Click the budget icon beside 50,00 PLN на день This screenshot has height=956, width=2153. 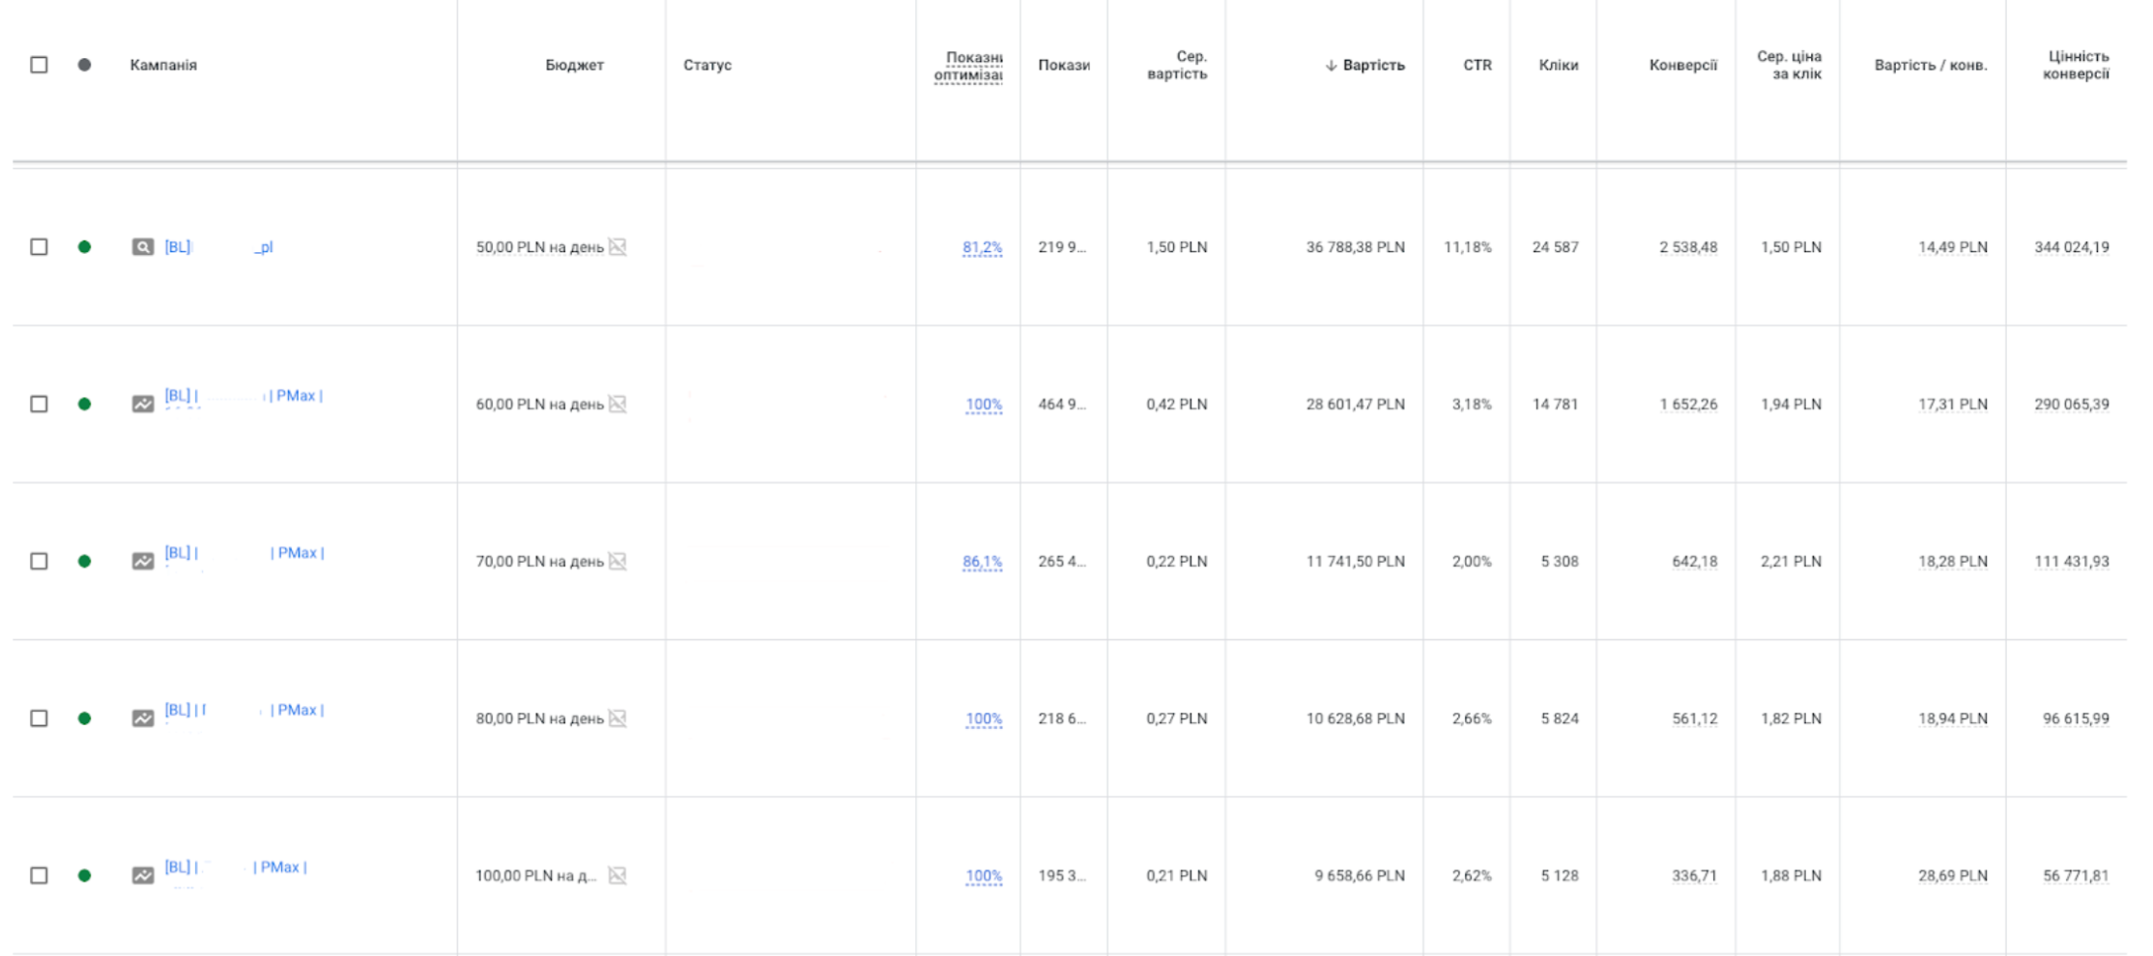[x=617, y=247]
